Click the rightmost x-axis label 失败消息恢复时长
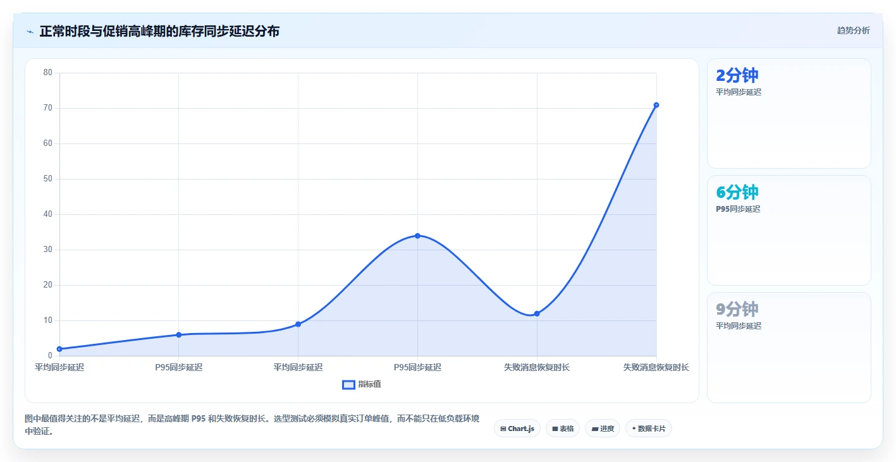This screenshot has width=896, height=462. point(656,367)
